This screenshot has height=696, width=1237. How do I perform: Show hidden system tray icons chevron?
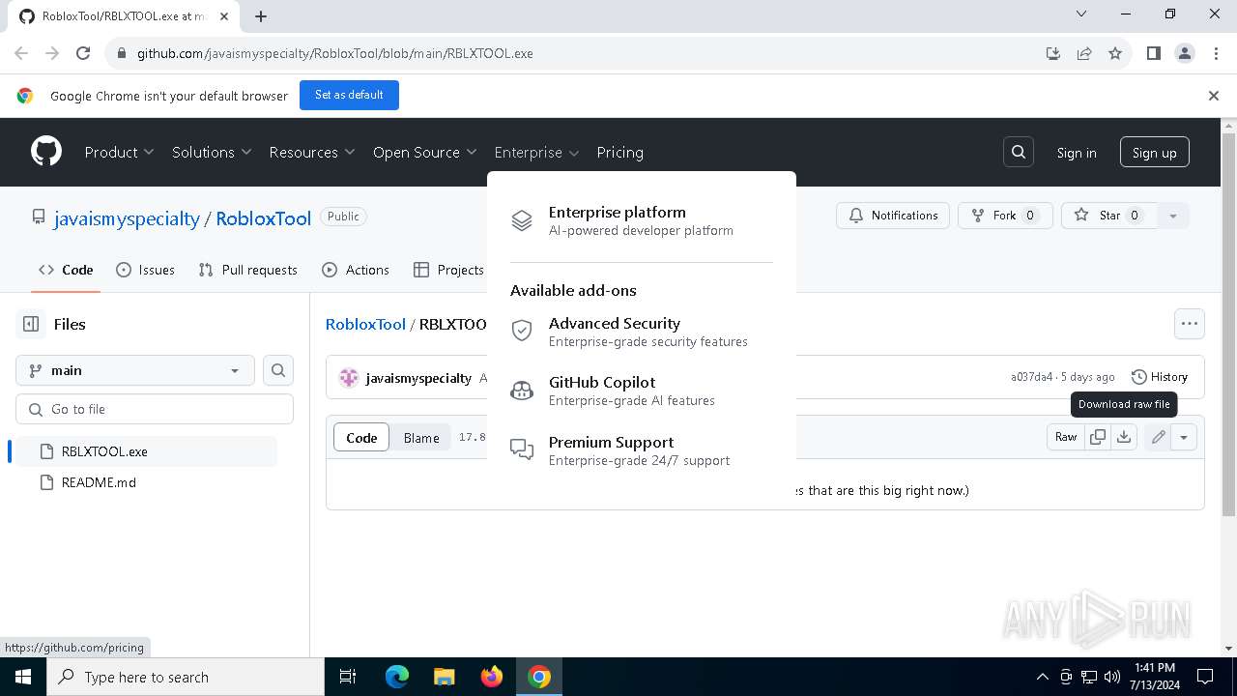coord(1042,677)
